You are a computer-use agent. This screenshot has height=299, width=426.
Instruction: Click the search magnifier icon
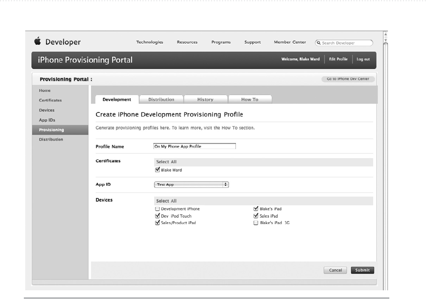tap(319, 43)
